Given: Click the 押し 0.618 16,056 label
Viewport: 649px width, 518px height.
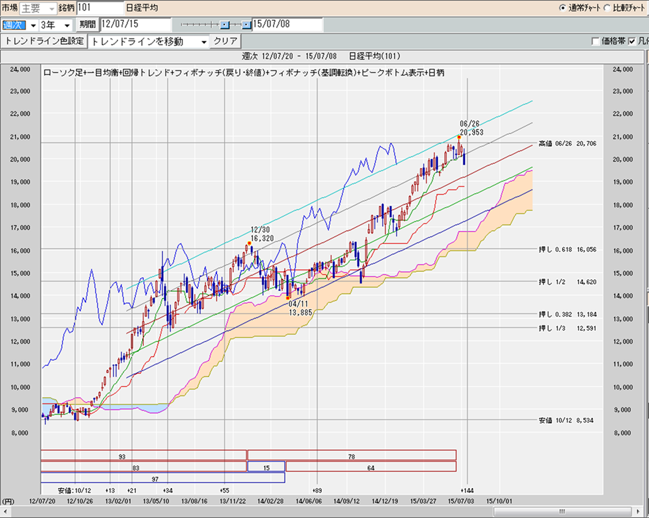Looking at the screenshot, I should [x=568, y=250].
